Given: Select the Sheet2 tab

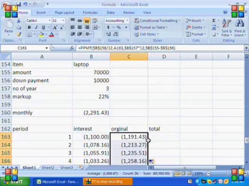Looking at the screenshot, I should point(48,168).
